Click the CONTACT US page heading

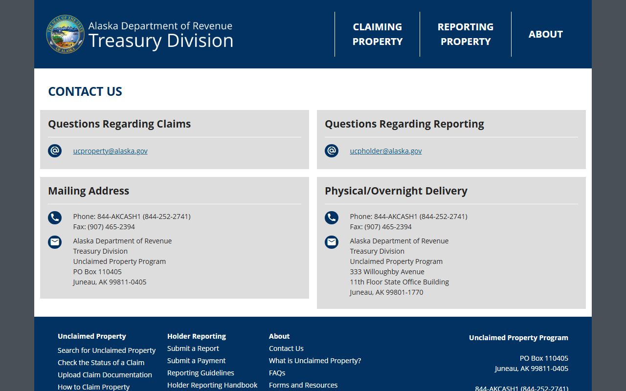85,91
